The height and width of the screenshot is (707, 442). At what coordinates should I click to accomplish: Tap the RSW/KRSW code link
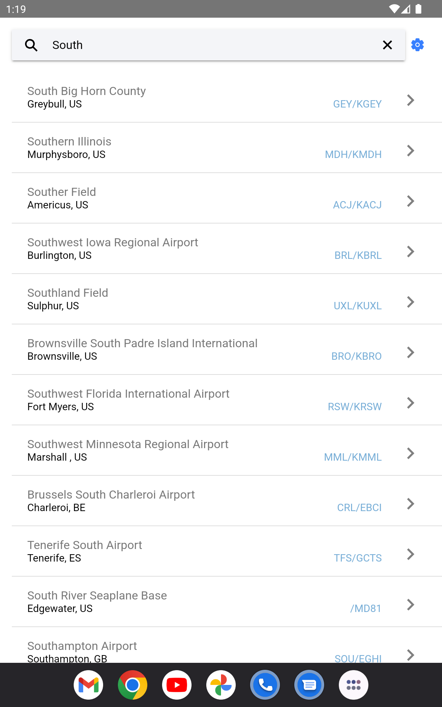tap(355, 407)
